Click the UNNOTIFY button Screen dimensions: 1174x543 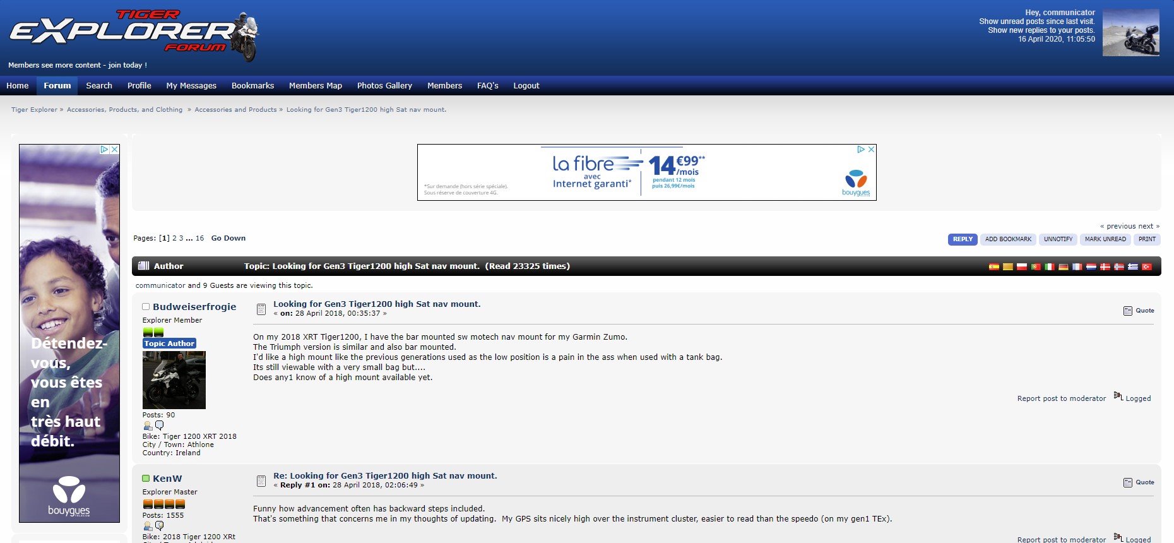pos(1058,239)
